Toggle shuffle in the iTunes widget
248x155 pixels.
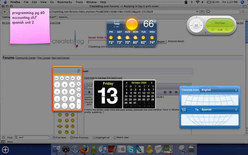pos(213,30)
